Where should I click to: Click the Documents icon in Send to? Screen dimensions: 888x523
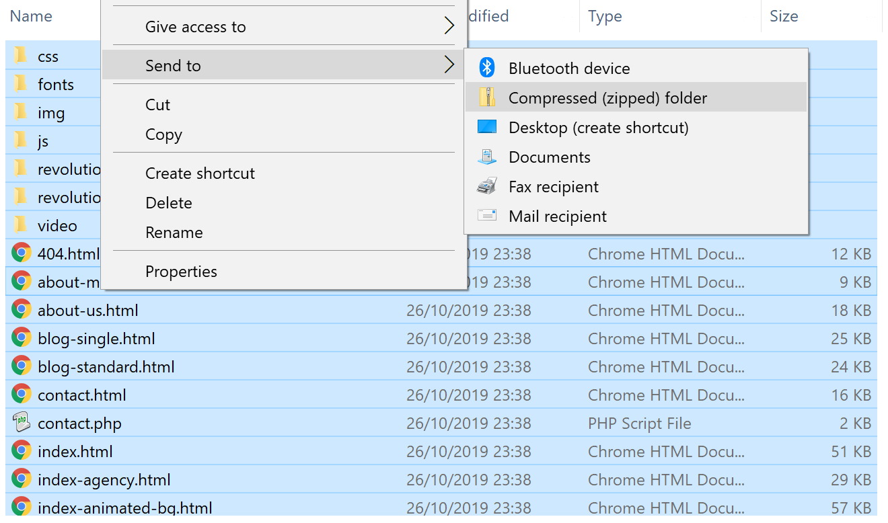pyautogui.click(x=487, y=157)
